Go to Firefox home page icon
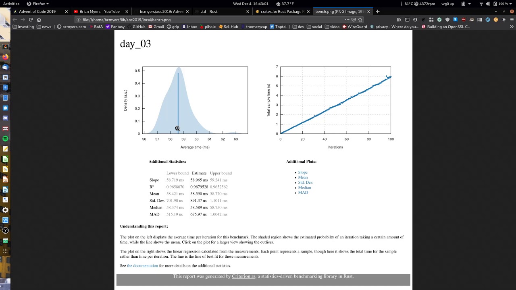516x290 pixels. (x=39, y=19)
